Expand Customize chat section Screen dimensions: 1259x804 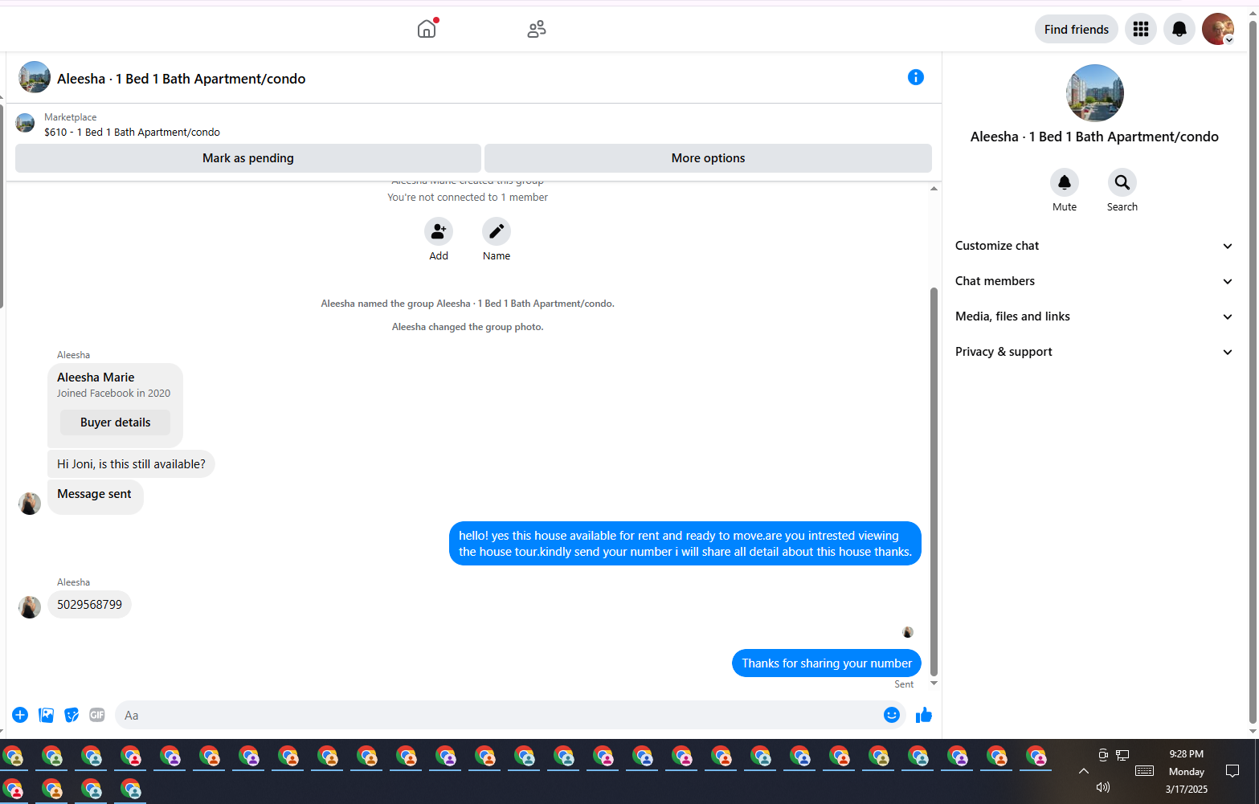1093,246
